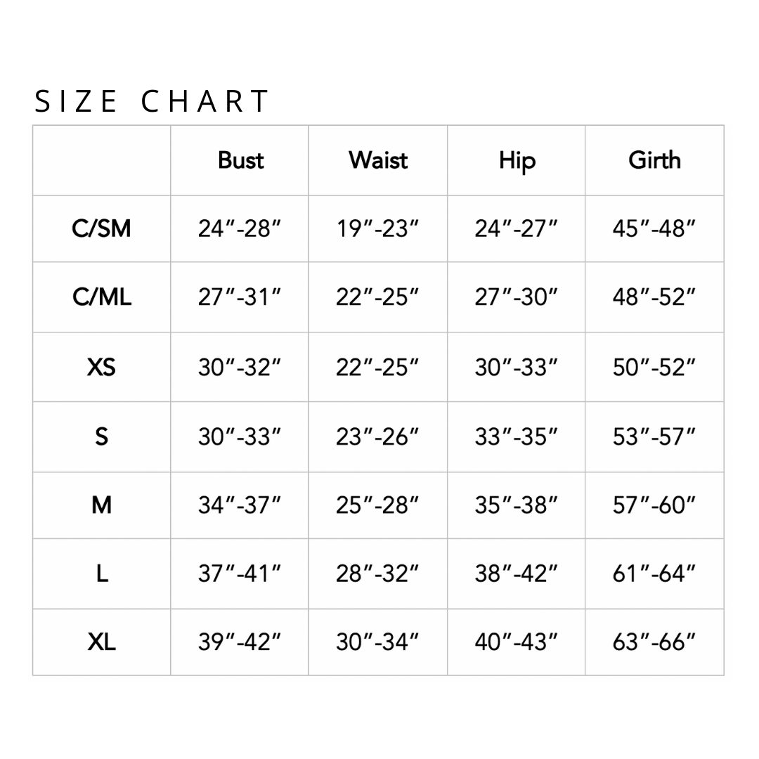Select the S girth value 53"-57"
This screenshot has height=759, width=759.
(x=654, y=436)
